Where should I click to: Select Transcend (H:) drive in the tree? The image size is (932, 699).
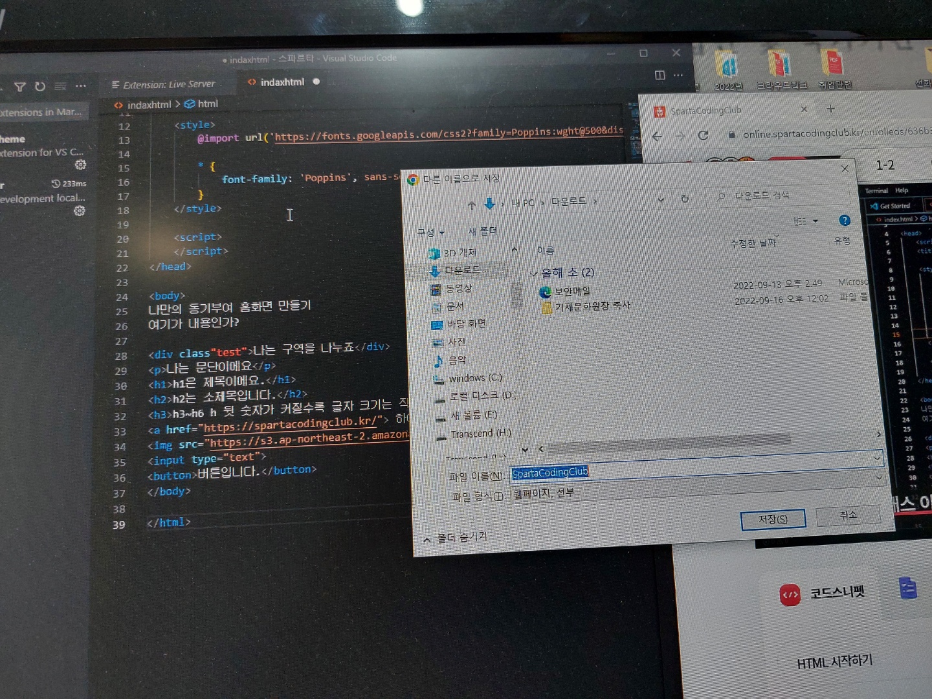[x=474, y=434]
